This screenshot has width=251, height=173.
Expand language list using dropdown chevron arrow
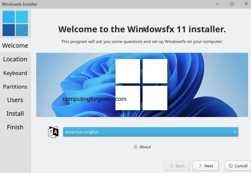(x=235, y=132)
